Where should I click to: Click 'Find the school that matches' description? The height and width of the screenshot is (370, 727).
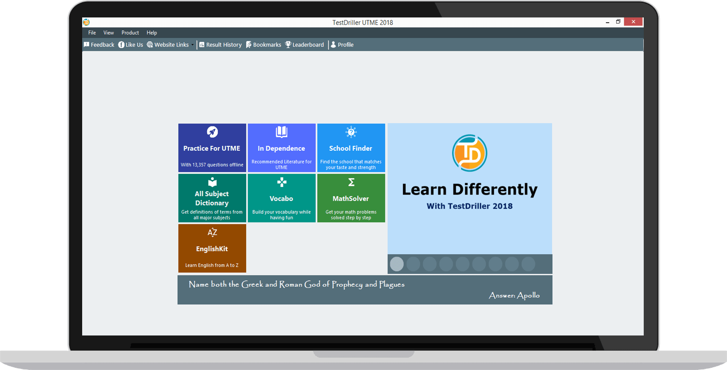point(351,164)
